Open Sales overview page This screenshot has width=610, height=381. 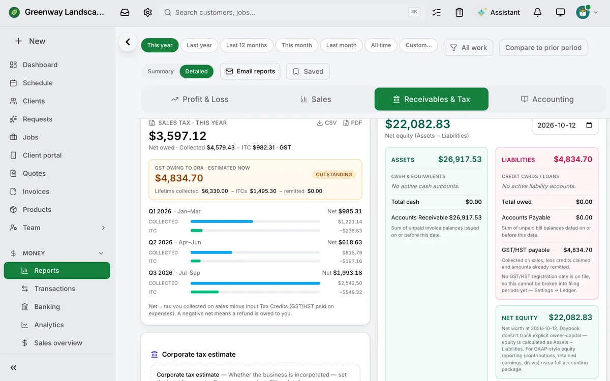[x=57, y=343]
